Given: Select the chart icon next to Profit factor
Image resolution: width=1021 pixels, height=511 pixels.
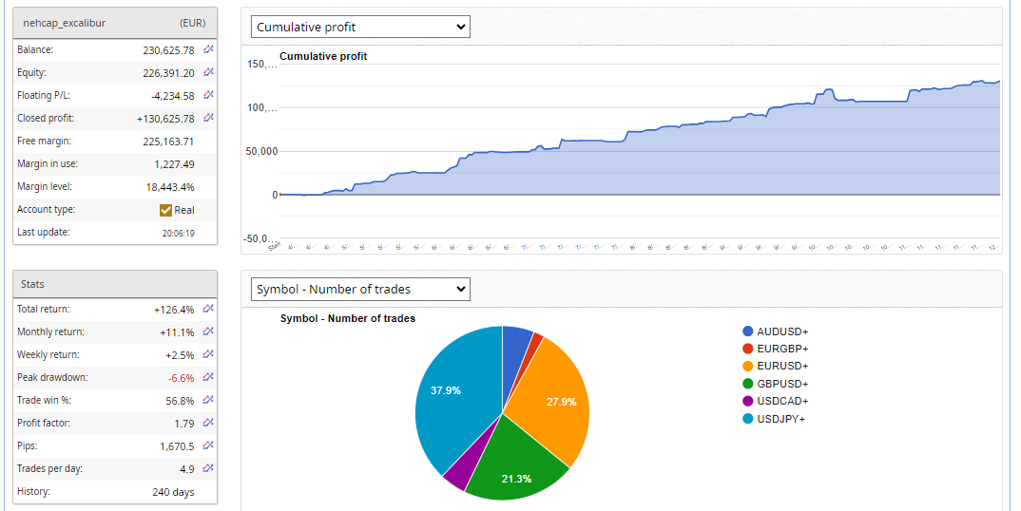Looking at the screenshot, I should click(208, 423).
